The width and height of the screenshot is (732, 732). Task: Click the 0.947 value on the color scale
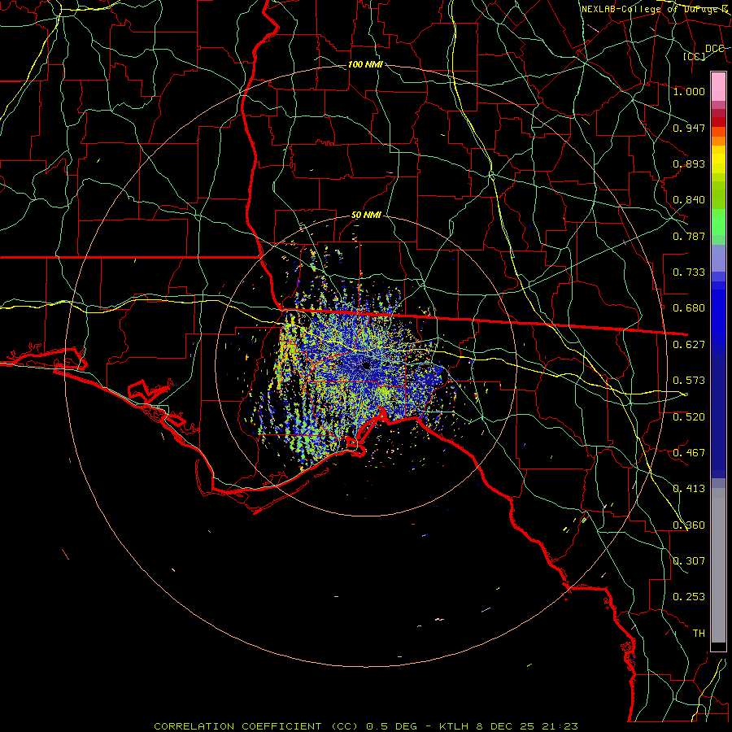(689, 128)
